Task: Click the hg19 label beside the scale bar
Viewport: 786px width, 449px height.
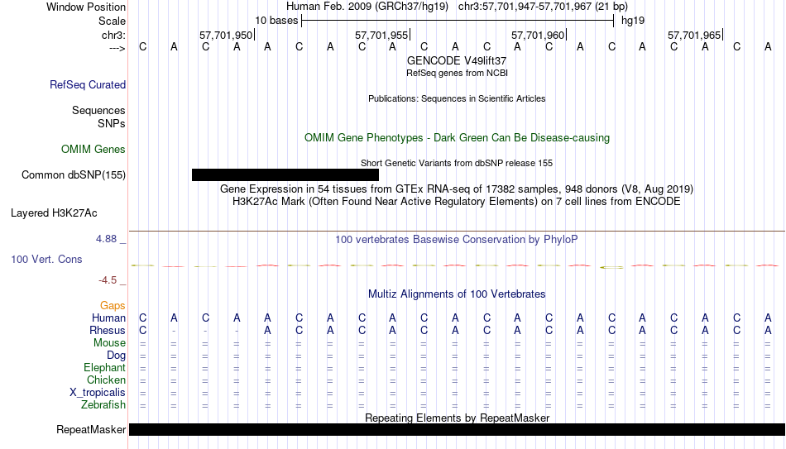Action: point(633,21)
